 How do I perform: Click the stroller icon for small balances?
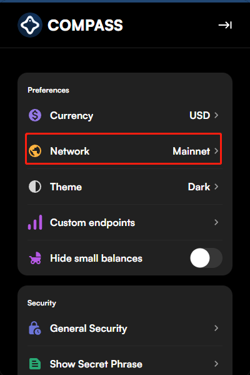coord(35,258)
